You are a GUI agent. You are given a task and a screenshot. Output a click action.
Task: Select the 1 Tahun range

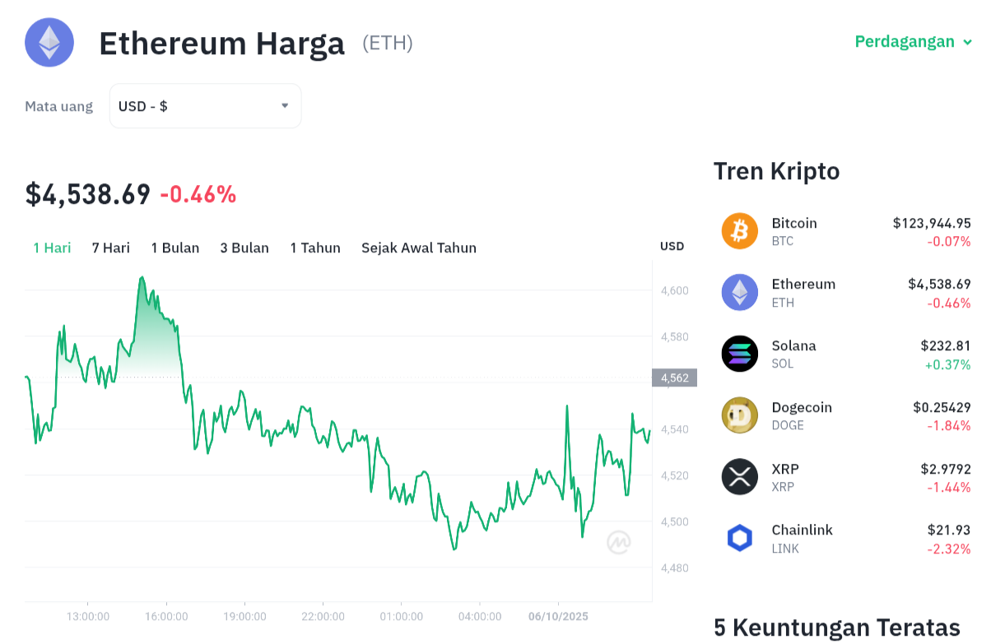coord(315,248)
